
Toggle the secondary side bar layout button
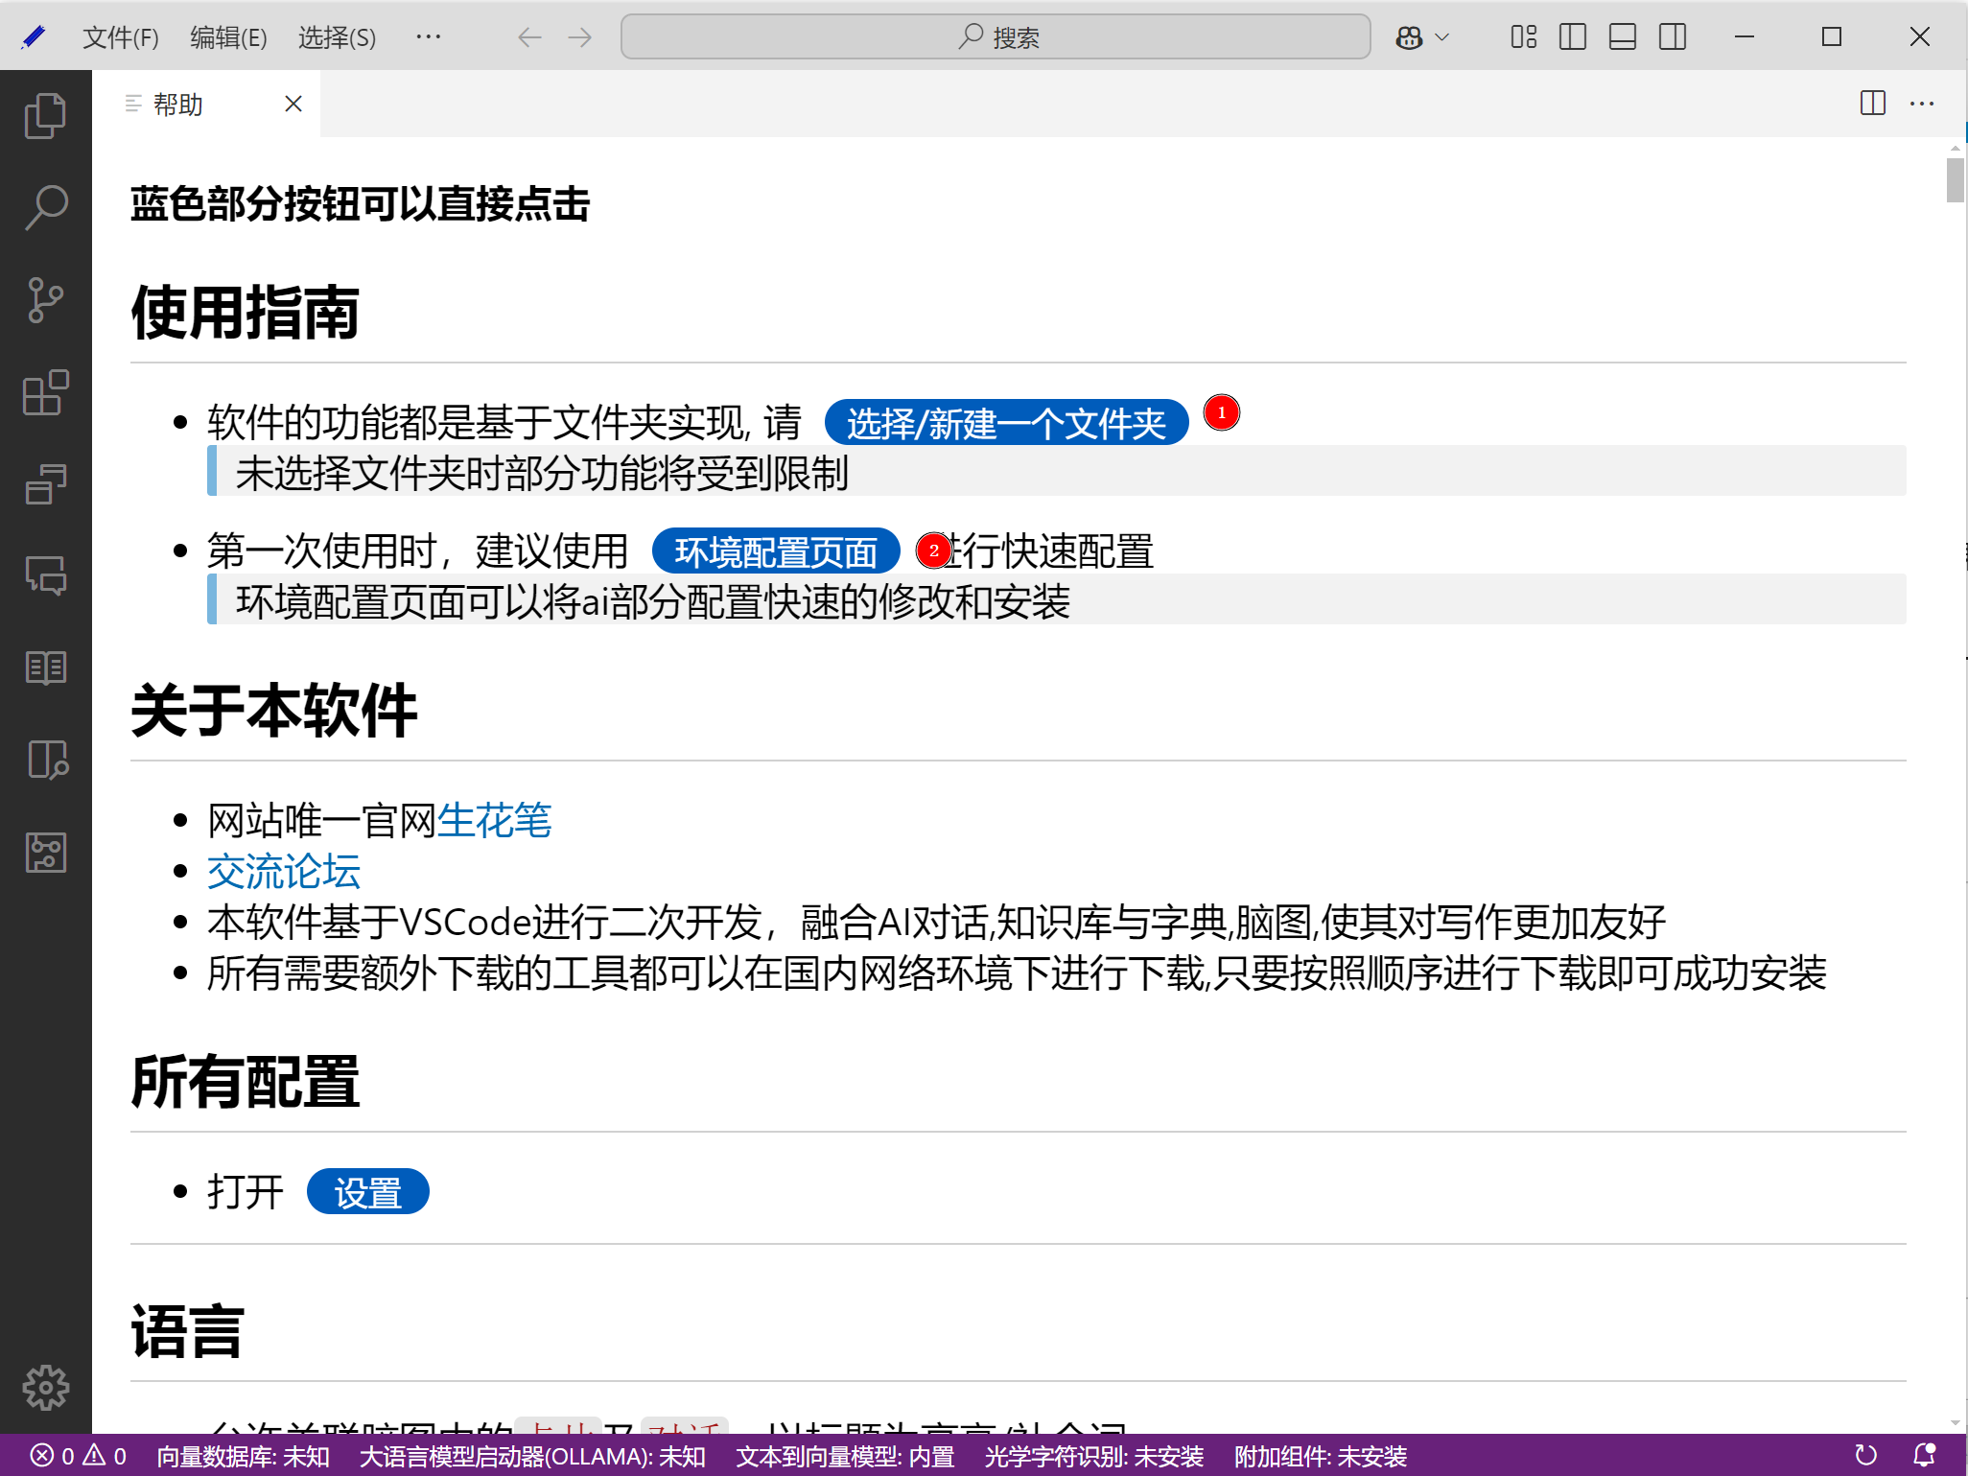click(1673, 37)
